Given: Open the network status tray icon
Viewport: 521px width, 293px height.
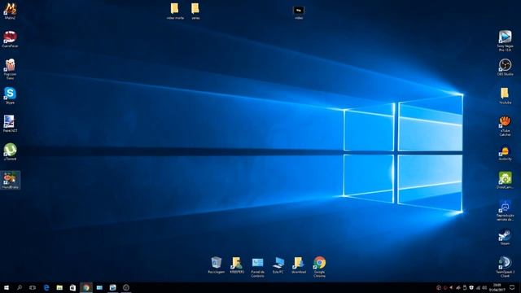Looking at the screenshot, I should pyautogui.click(x=478, y=287).
